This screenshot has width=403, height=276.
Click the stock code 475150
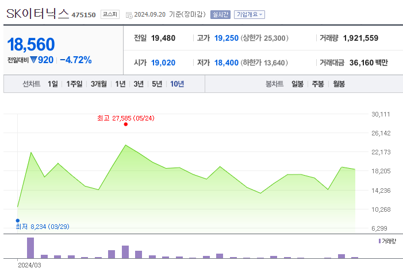pyautogui.click(x=83, y=15)
